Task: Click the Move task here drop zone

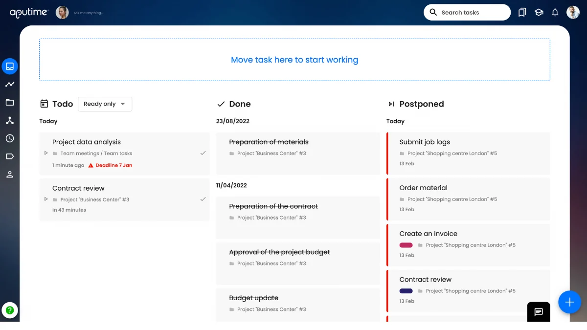Action: (x=294, y=60)
